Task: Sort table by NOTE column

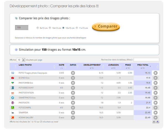Action: [61, 65]
